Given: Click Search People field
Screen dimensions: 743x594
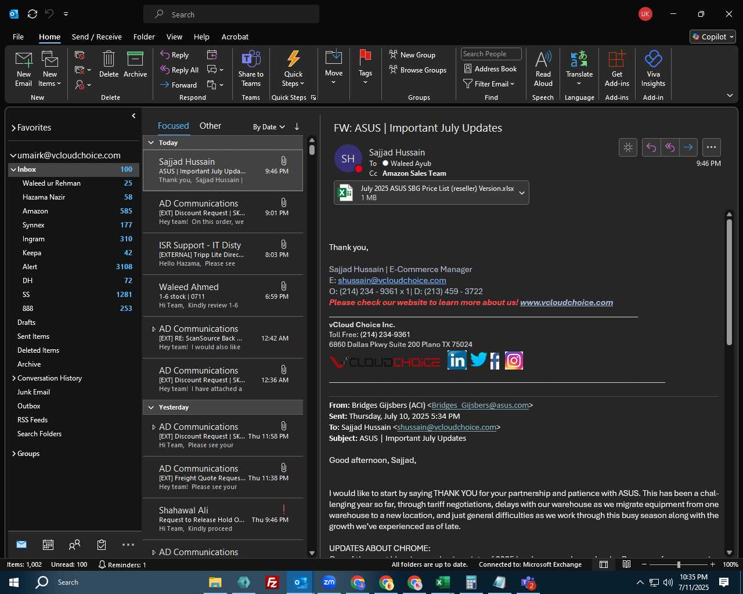Looking at the screenshot, I should point(491,54).
